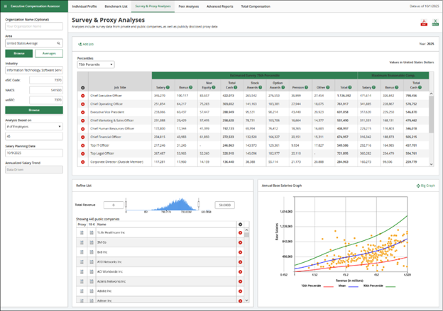This screenshot has width=443, height=311.
Task: Switch to the Peer Analyses tab
Action: (188, 6)
